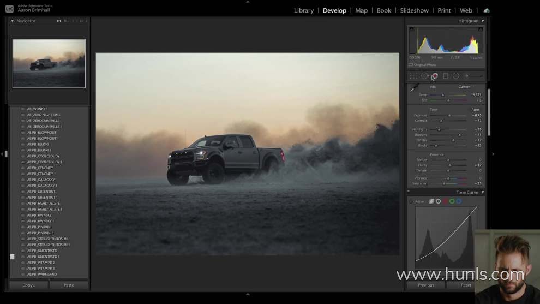Select the Red Eye Correction tool
The height and width of the screenshot is (304, 540).
[435, 76]
